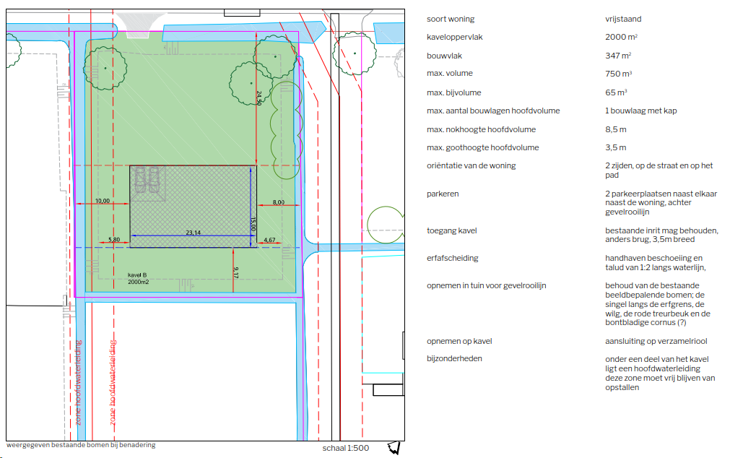Click 'weergegeven bestaande bomen bij benadering' caption
730x458 pixels.
click(x=81, y=445)
